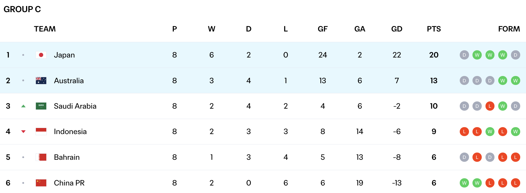Sort table by GD column header

(397, 29)
